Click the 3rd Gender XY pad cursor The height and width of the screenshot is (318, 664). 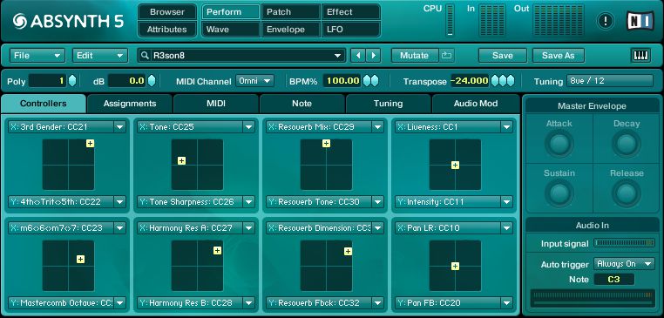pos(90,143)
